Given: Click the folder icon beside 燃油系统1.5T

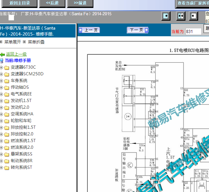Looking at the screenshot, I should tap(7, 141).
